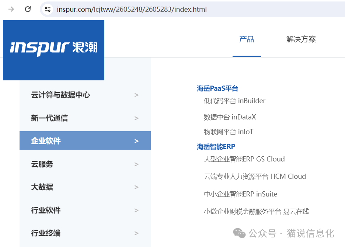Click the Inspur 浪潮 logo
Viewport: 345px width, 247px height.
pyautogui.click(x=54, y=50)
